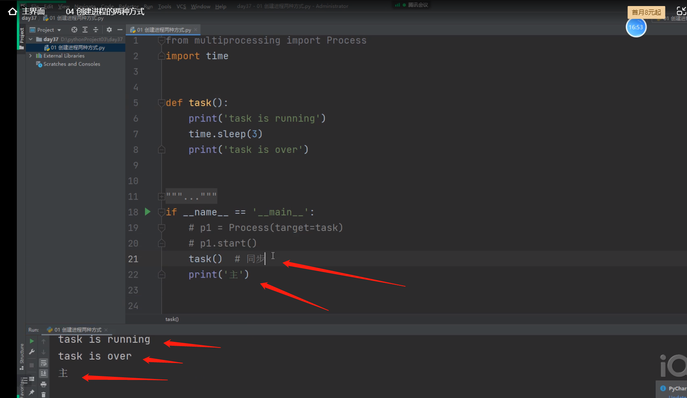Viewport: 687px width, 398px height.
Task: Click the file breadcrumb in the navigation bar
Action: [x=73, y=18]
